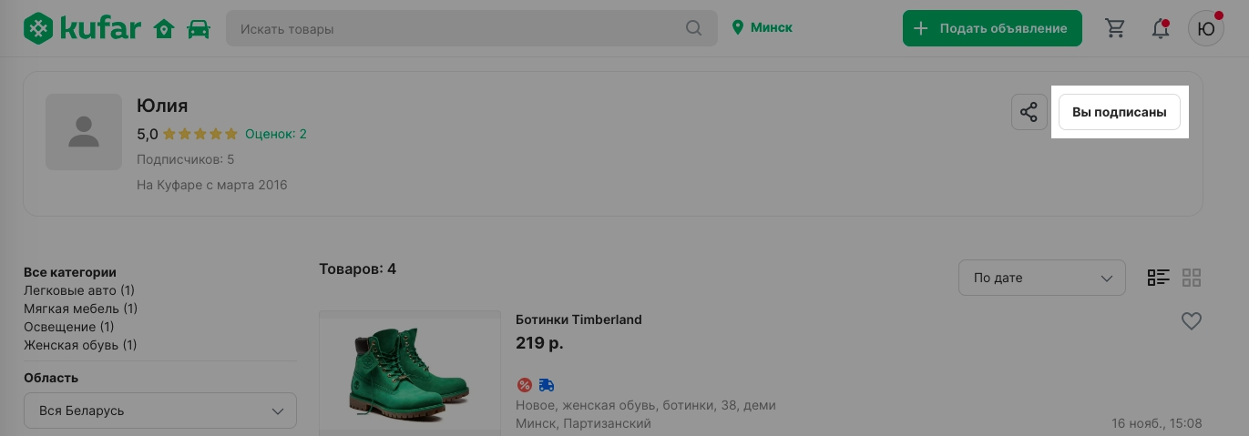Click Подать объявление button
The width and height of the screenshot is (1249, 436).
[x=992, y=28]
